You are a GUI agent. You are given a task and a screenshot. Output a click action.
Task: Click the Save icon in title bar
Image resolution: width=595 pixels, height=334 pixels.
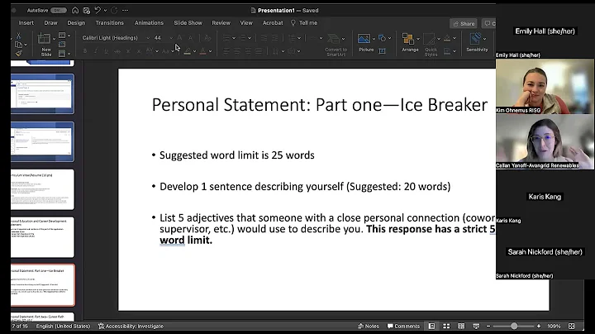point(87,10)
